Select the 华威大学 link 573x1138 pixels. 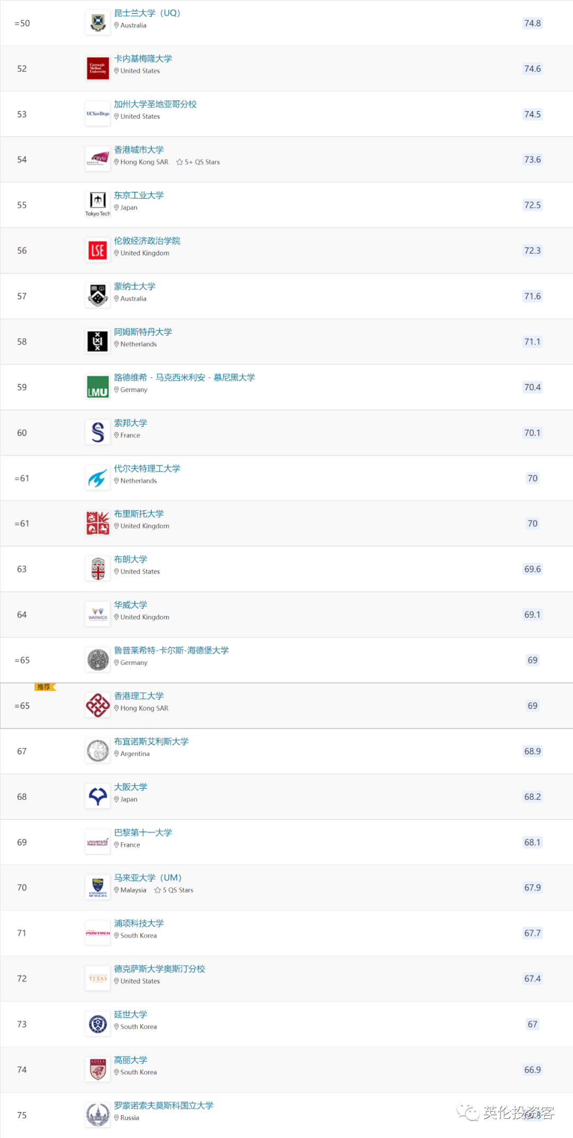coord(131,605)
